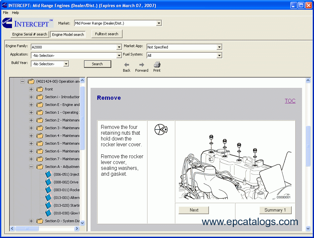Collapse the (4021424-00) Operation manual node
Viewport: 314px width, 238px height.
click(x=22, y=81)
